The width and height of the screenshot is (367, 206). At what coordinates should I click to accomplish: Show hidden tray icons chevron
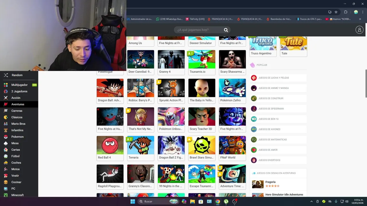[312, 201]
